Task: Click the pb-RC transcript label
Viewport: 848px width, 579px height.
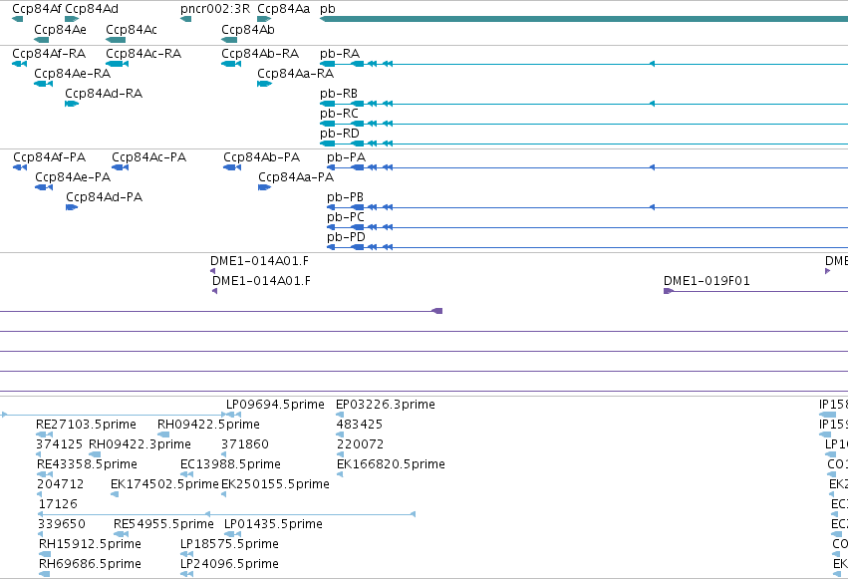Action: tap(339, 114)
